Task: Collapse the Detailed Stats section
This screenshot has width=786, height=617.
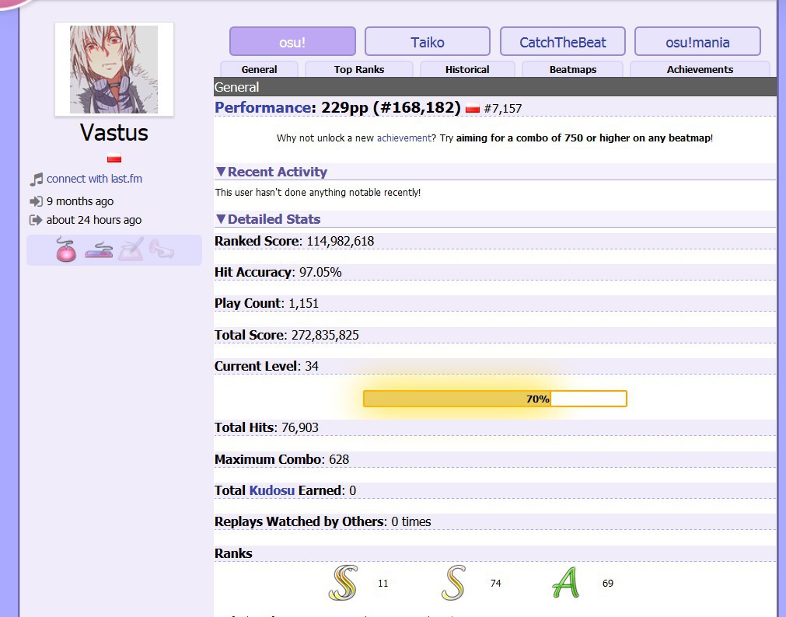Action: point(268,219)
